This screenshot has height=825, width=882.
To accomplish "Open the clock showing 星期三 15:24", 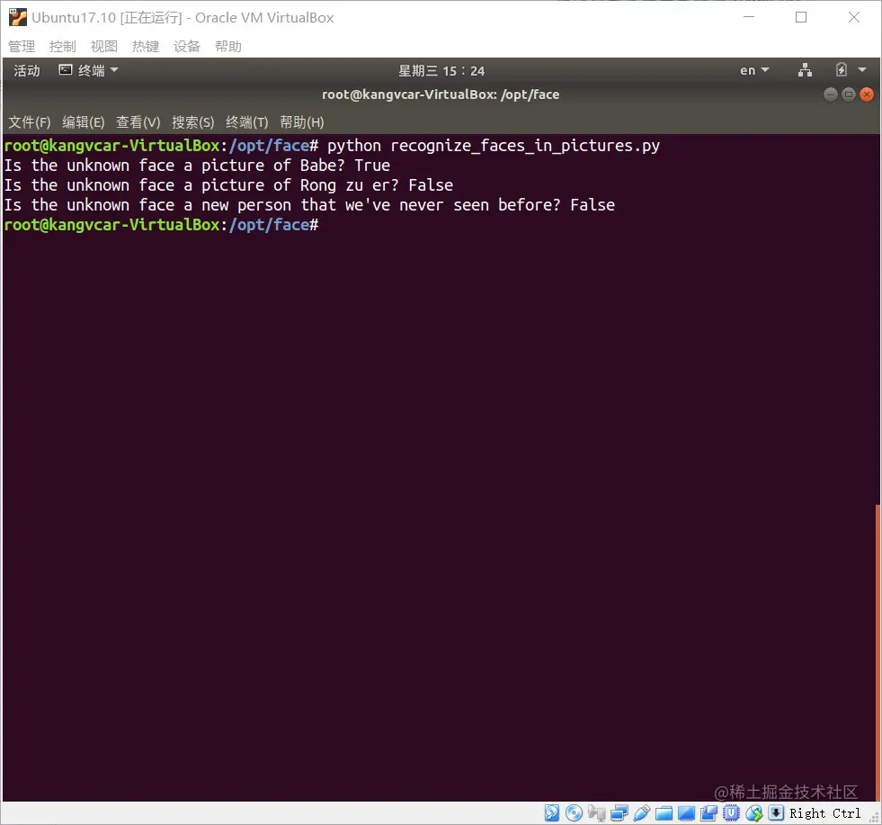I will coord(441,71).
